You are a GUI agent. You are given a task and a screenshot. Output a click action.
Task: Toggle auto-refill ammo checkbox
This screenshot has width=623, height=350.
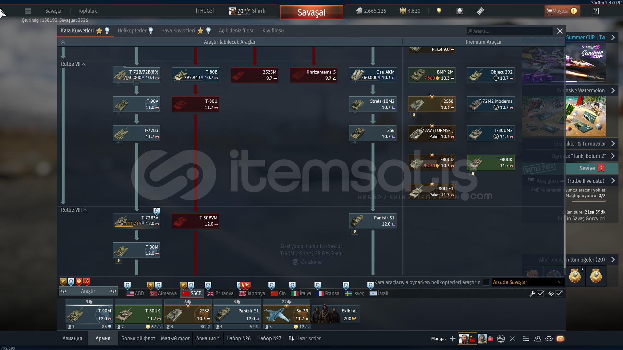(x=559, y=294)
